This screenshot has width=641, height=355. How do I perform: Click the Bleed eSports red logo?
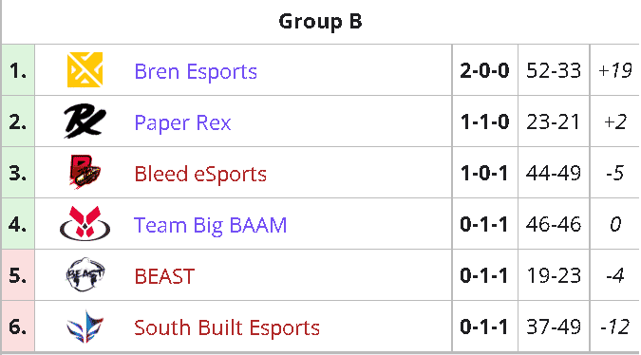tap(85, 172)
